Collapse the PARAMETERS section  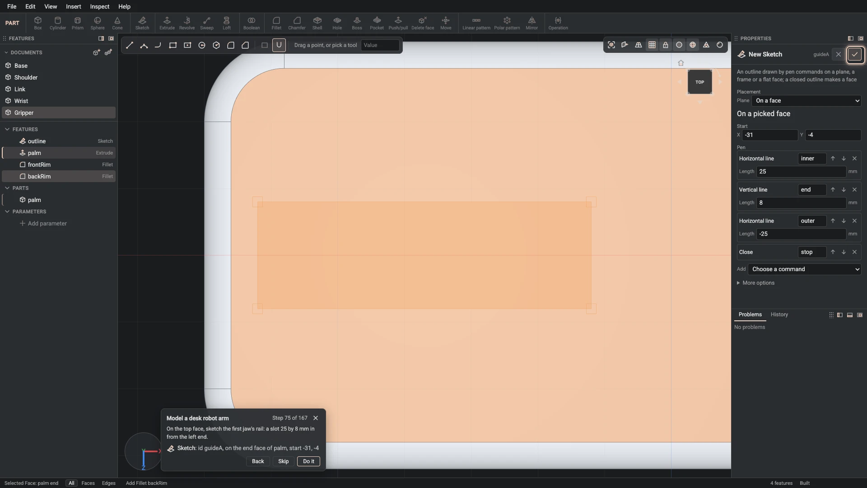click(7, 211)
